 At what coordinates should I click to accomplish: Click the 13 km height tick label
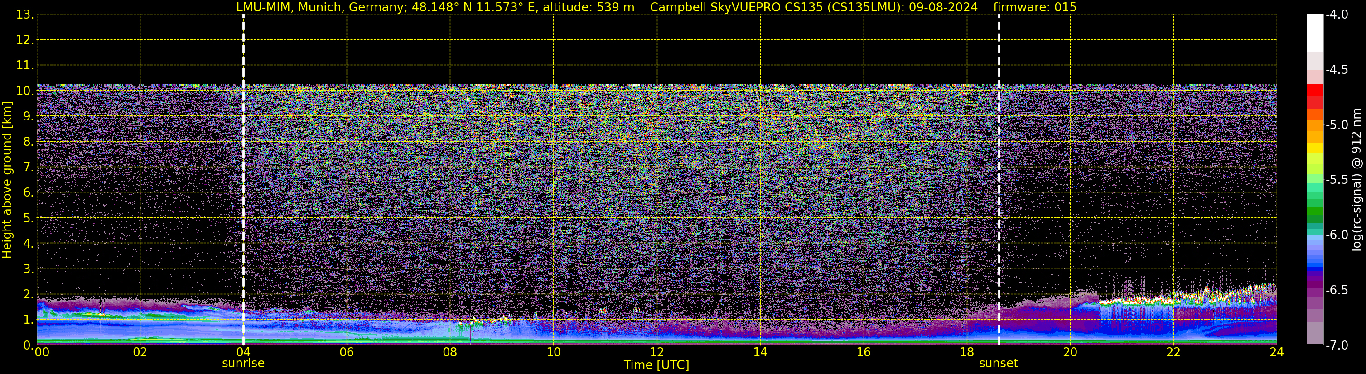pyautogui.click(x=24, y=14)
